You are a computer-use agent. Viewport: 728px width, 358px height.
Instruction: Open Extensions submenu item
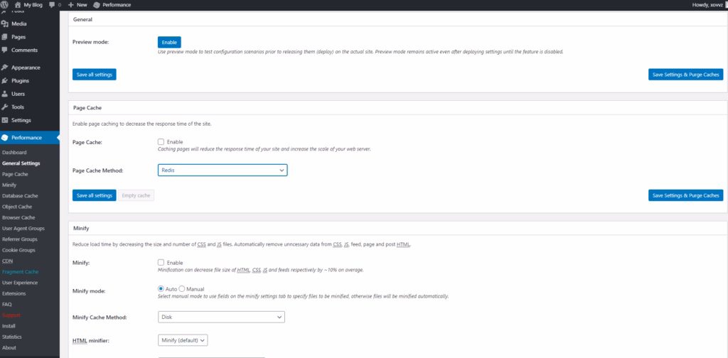(x=14, y=293)
